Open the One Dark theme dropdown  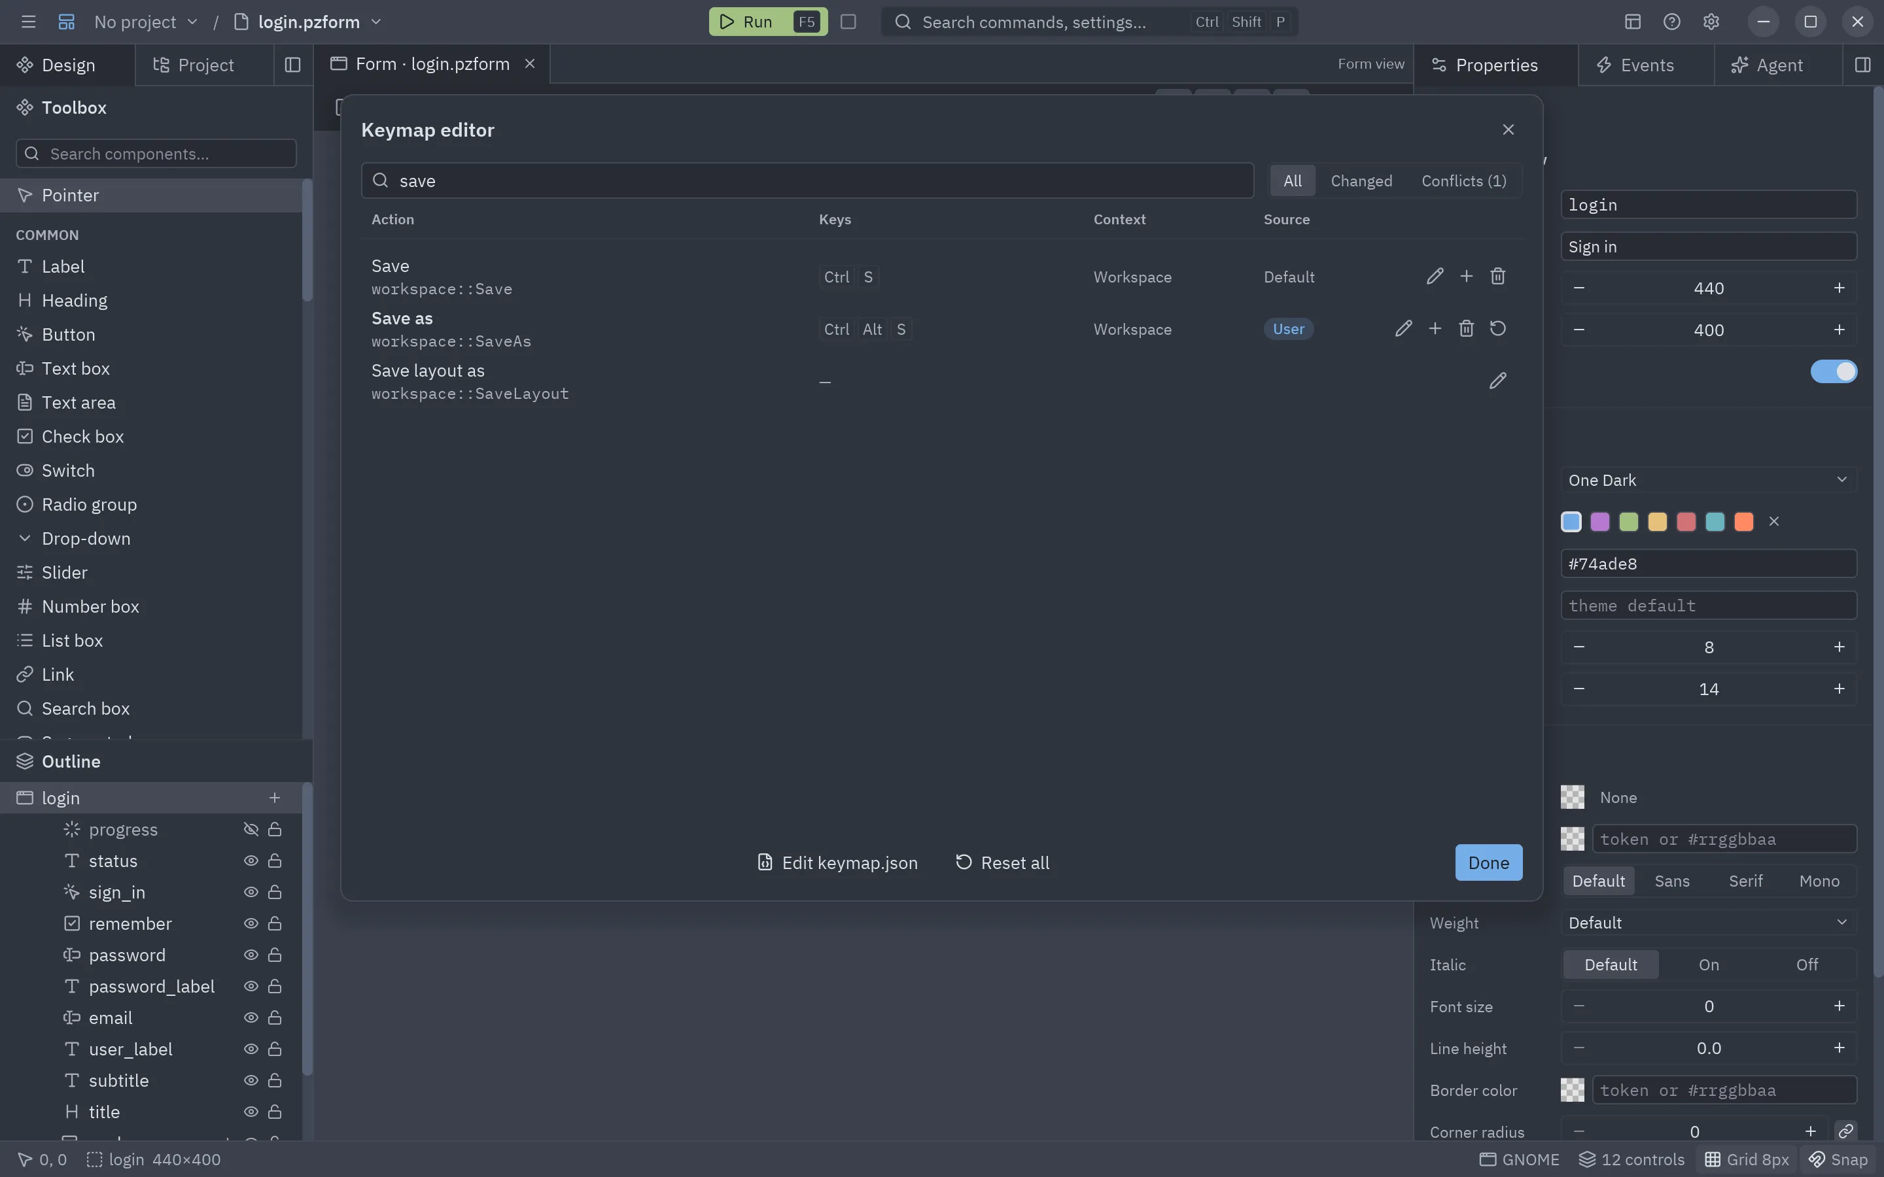click(x=1708, y=481)
